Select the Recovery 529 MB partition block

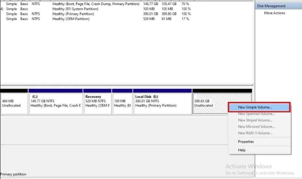click(97, 103)
